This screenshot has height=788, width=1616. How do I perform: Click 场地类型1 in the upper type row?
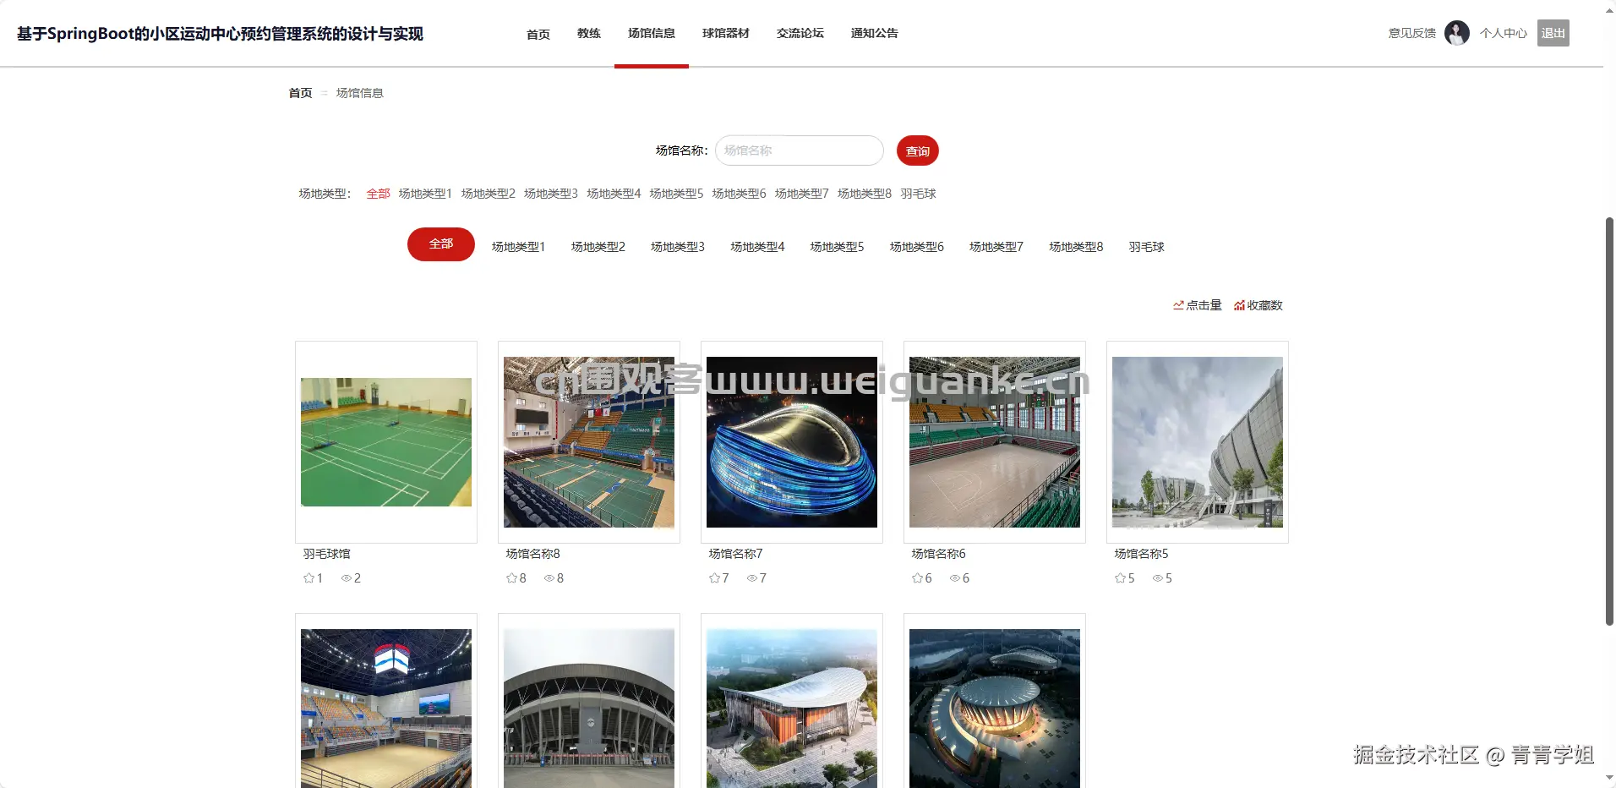coord(426,194)
